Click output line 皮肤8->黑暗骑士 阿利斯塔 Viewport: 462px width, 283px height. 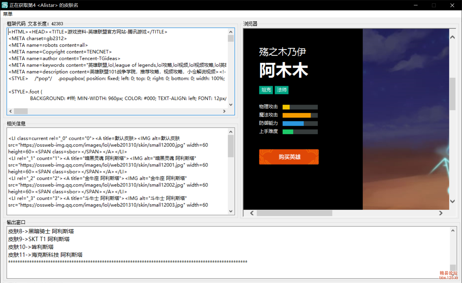[41, 231]
